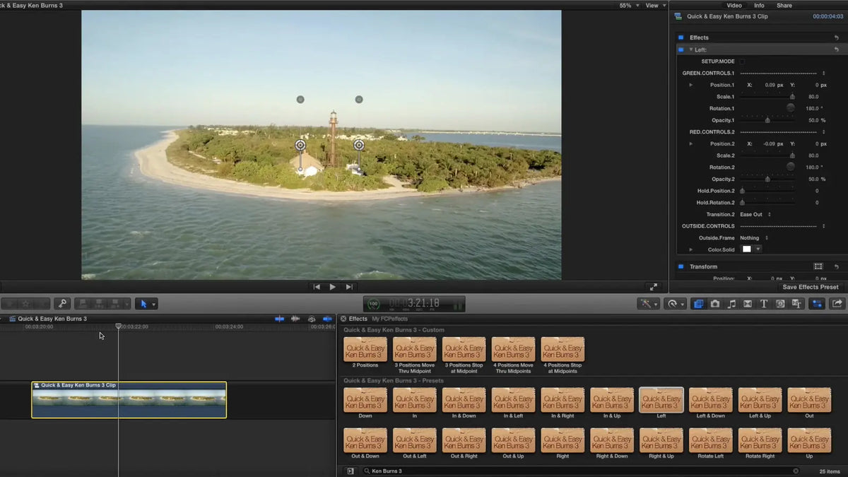Switch to the Share inspector tab
Image resolution: width=848 pixels, height=477 pixels.
coord(784,5)
